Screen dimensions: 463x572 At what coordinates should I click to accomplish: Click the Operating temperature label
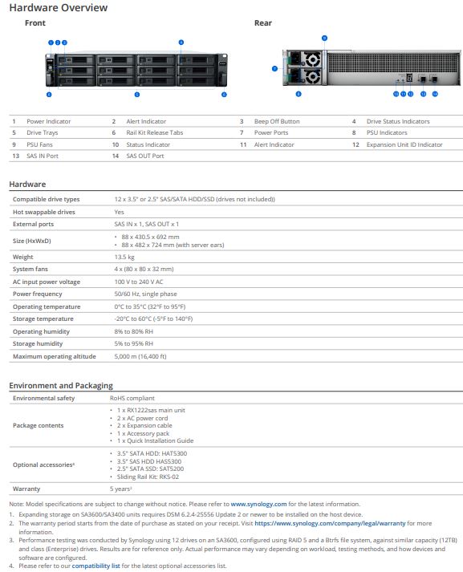point(47,306)
